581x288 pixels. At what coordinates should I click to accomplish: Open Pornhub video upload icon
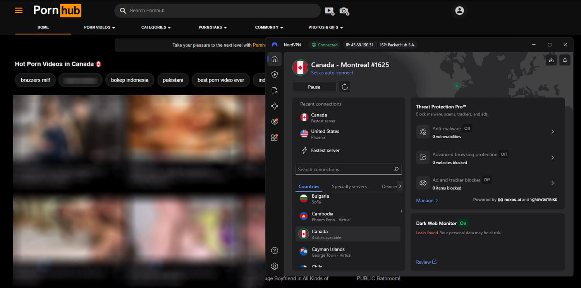[x=330, y=11]
